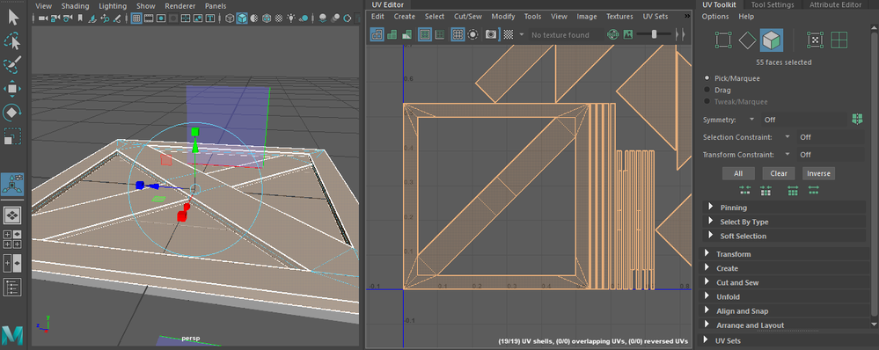The height and width of the screenshot is (350, 879).
Task: Click the Clear selection button
Action: (x=779, y=173)
